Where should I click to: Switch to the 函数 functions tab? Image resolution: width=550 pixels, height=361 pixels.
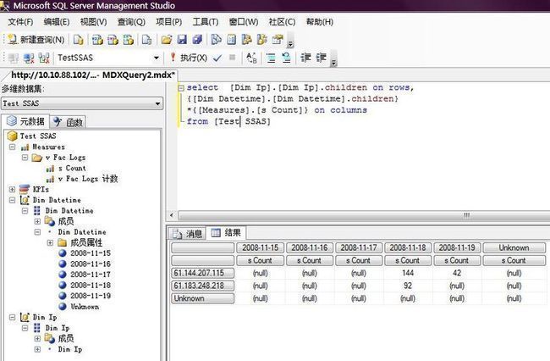tap(68, 122)
